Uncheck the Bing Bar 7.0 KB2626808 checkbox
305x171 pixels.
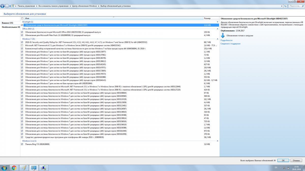coord(22,144)
